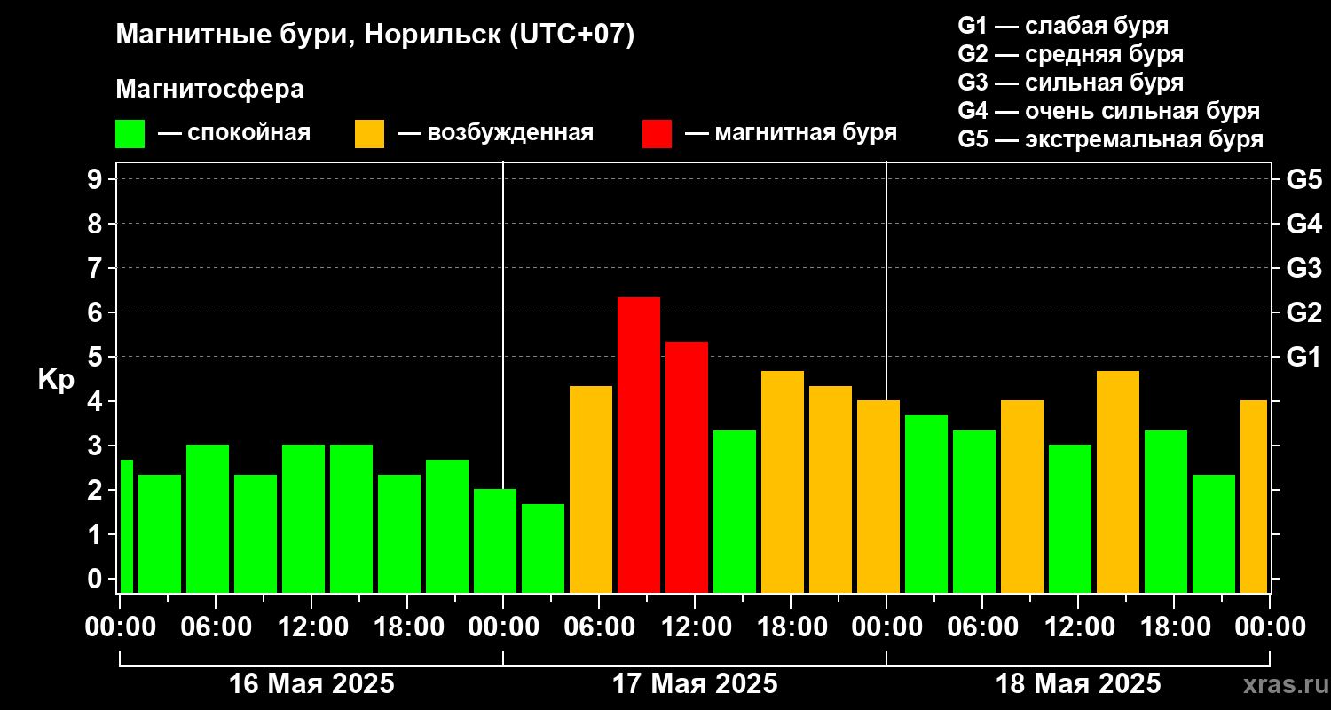
Task: Click the 'Магнитосфера' heading
Action: 209,90
